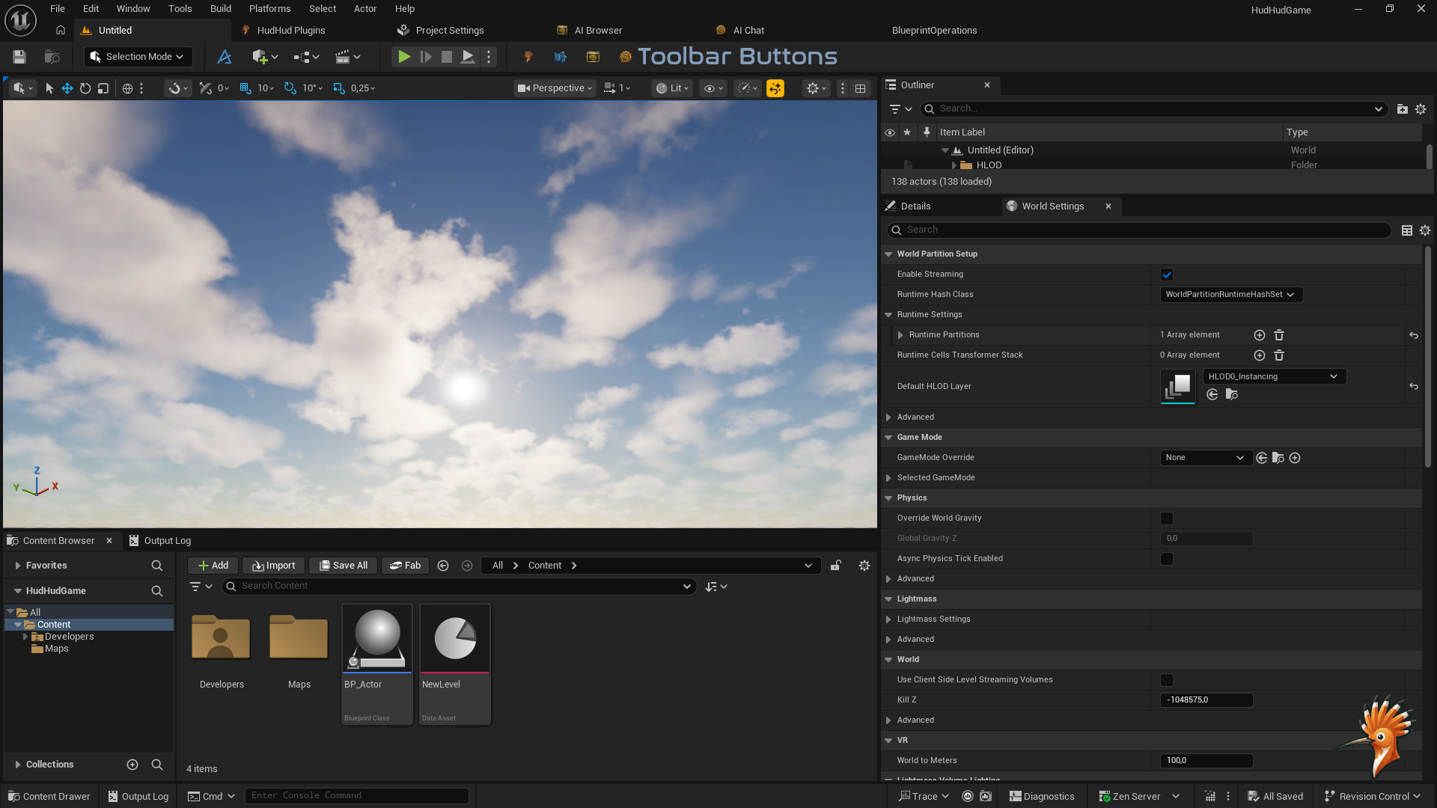The image size is (1437, 808).
Task: Open the Build menu
Action: tap(220, 9)
